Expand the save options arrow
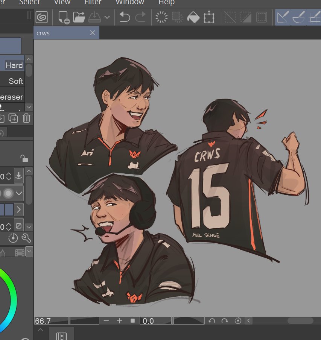 point(107,17)
